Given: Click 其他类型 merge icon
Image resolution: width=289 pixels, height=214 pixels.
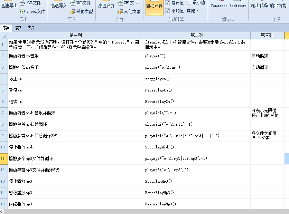Looking at the screenshot, I should click(120, 11).
